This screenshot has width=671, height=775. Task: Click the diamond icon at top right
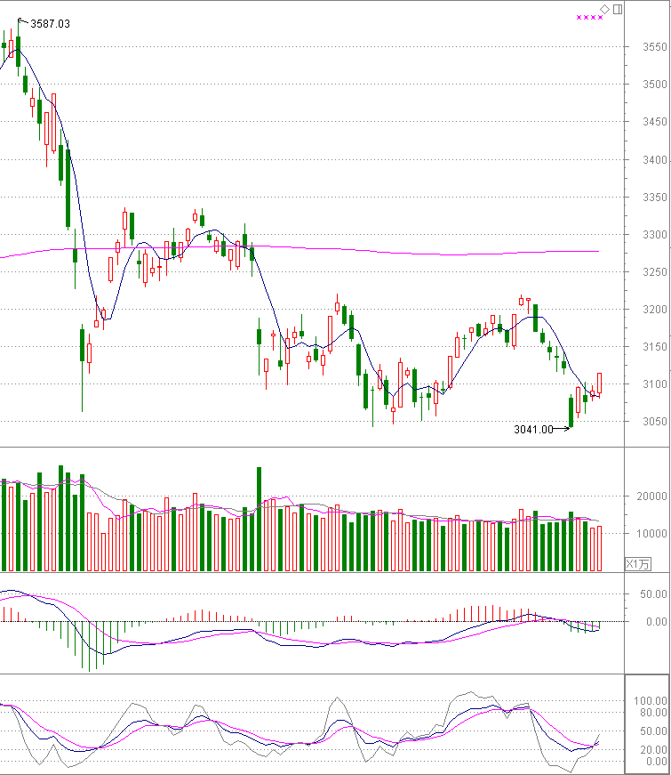click(605, 9)
